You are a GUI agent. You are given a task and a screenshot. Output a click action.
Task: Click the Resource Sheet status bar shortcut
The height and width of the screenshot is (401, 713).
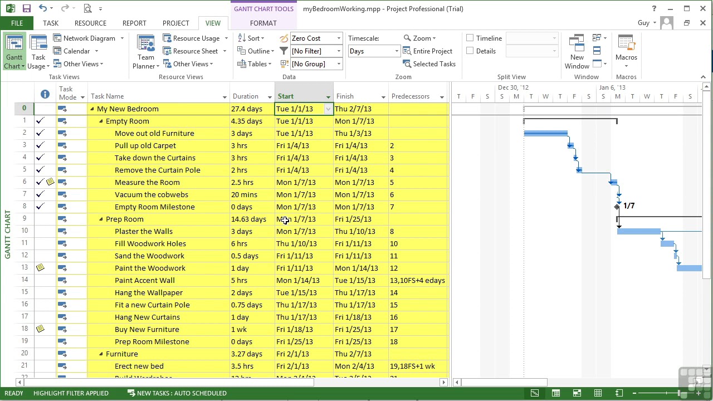click(598, 393)
